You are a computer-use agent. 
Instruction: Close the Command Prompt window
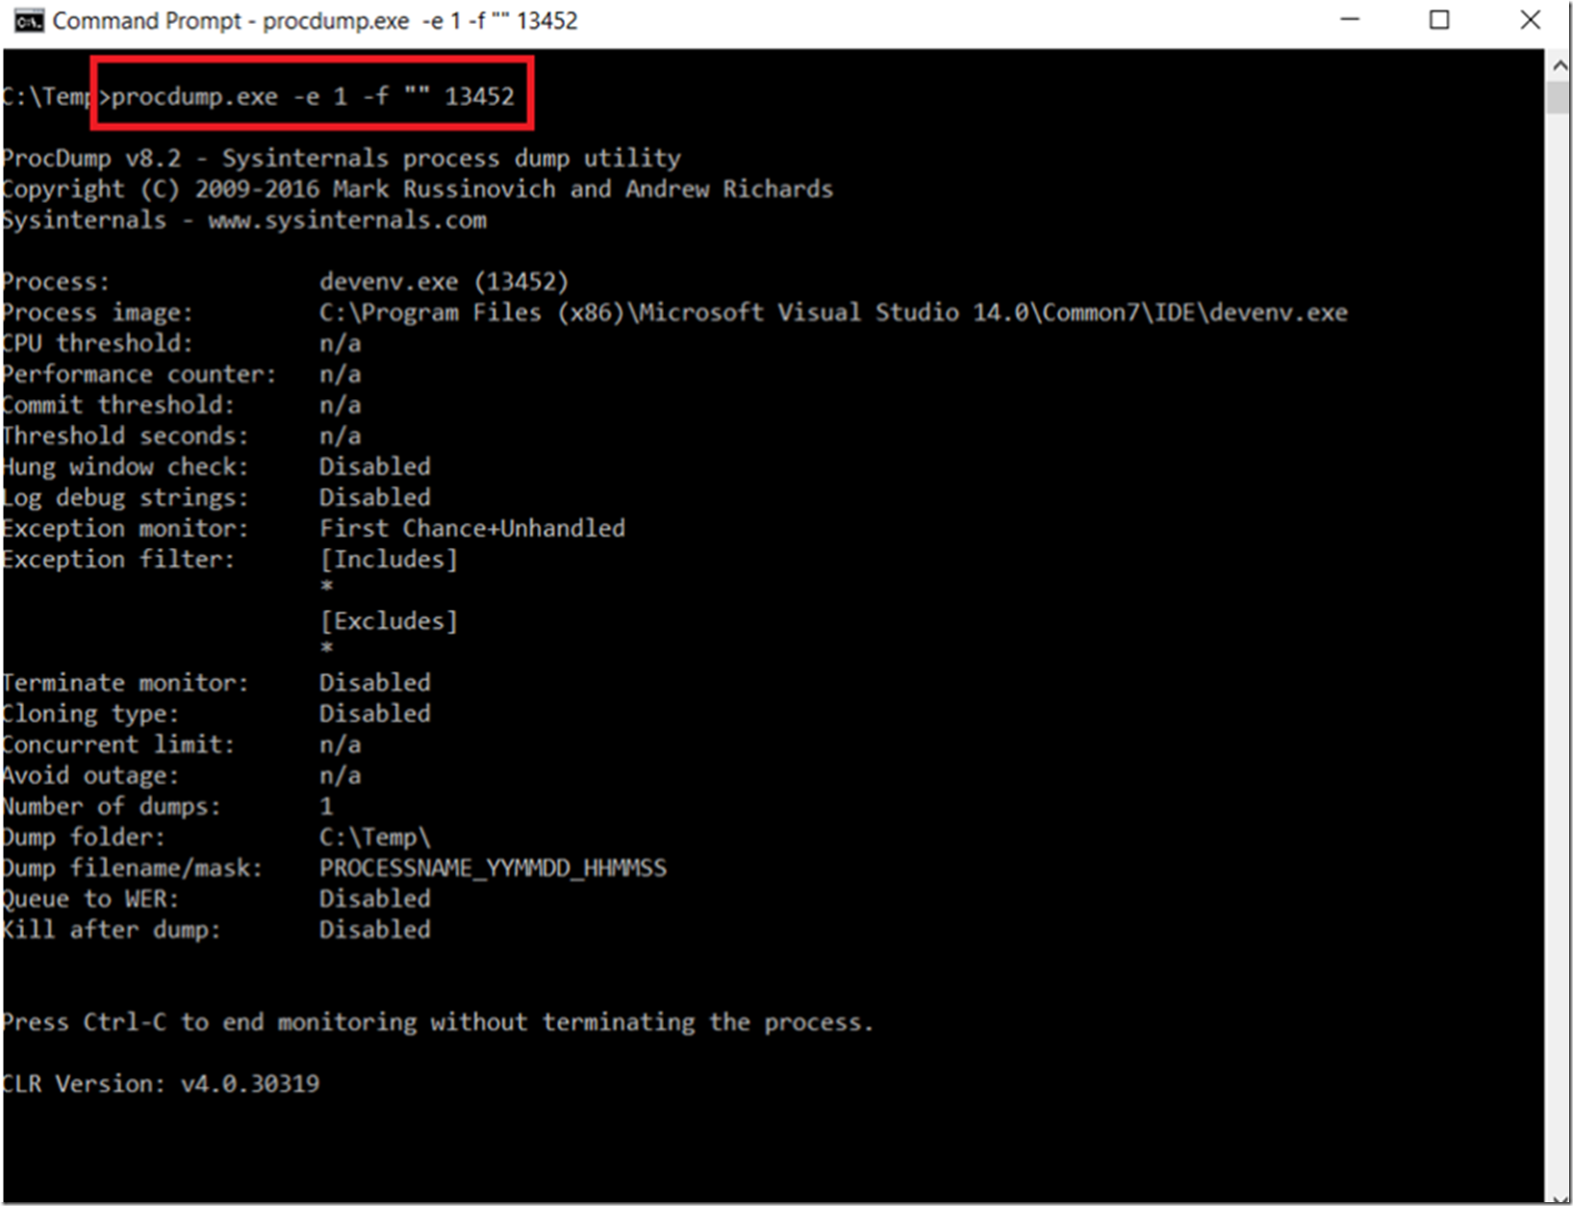1530,20
